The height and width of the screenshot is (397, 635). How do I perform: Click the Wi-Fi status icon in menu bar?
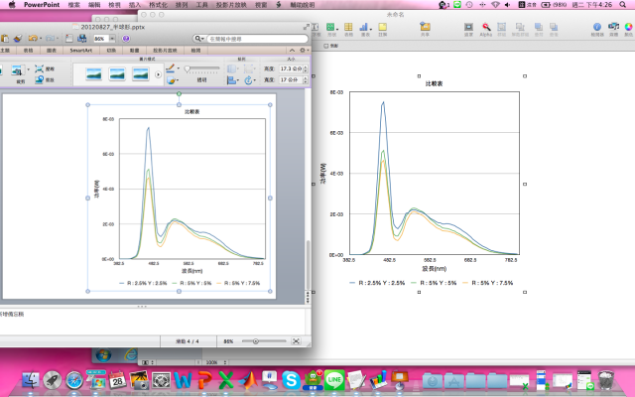pyautogui.click(x=495, y=5)
